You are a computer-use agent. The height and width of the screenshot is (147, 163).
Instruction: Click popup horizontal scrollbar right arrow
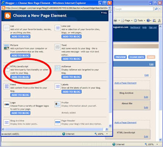(107, 129)
